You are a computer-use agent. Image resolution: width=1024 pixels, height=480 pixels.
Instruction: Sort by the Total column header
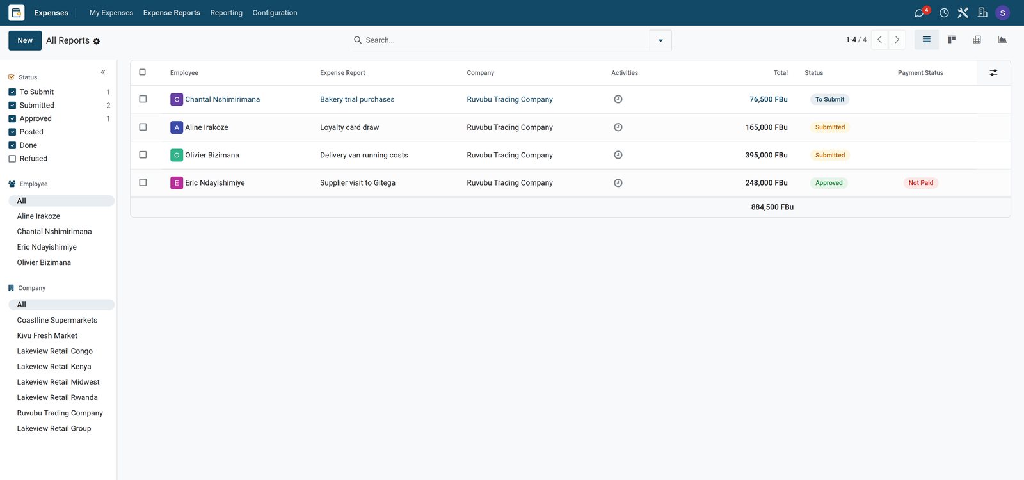[x=781, y=73]
